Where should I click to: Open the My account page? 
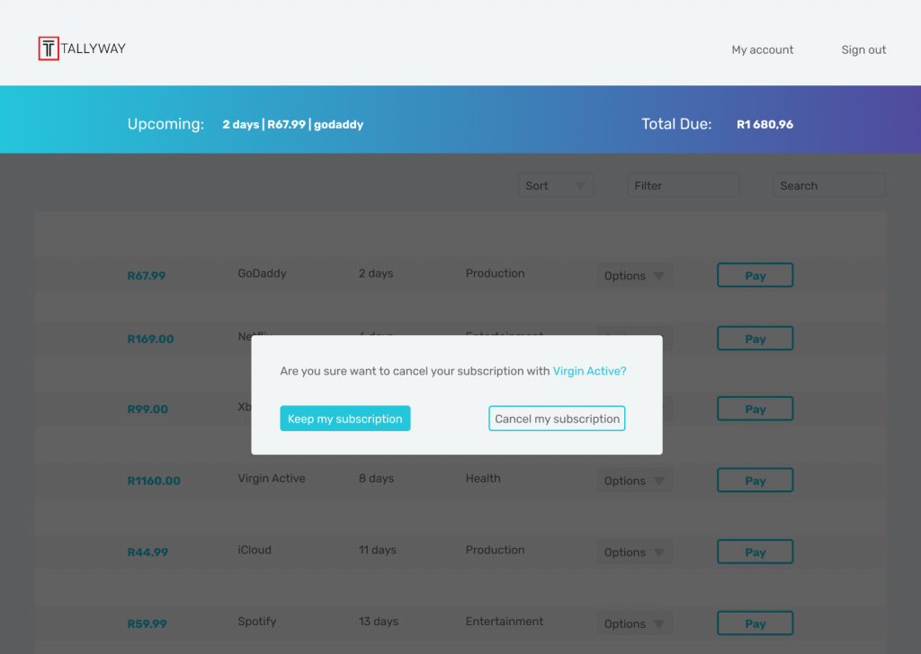coord(762,50)
